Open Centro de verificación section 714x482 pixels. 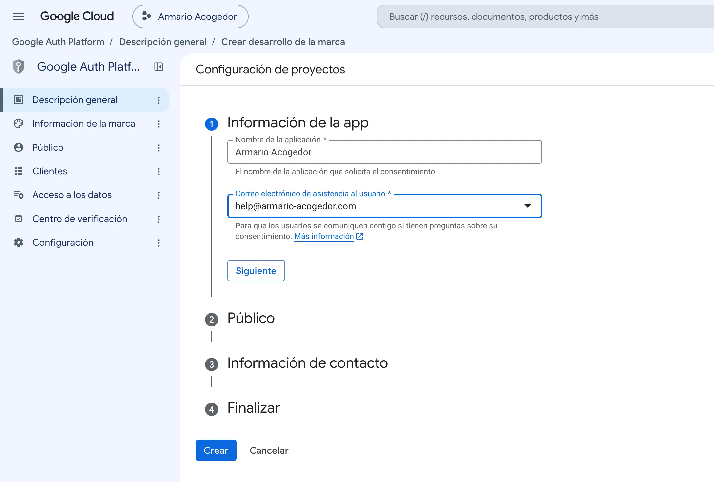tap(80, 219)
